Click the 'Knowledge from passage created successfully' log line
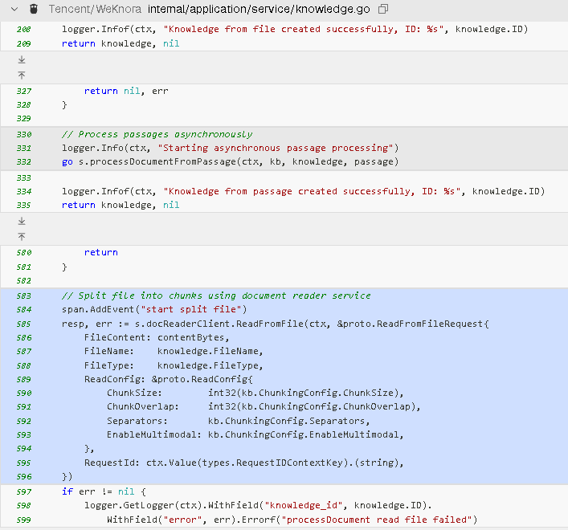The width and height of the screenshot is (568, 530). point(303,191)
